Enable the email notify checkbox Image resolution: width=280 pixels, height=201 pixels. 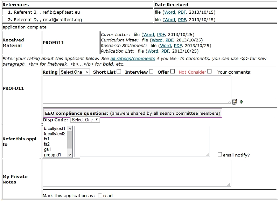coord(220,154)
